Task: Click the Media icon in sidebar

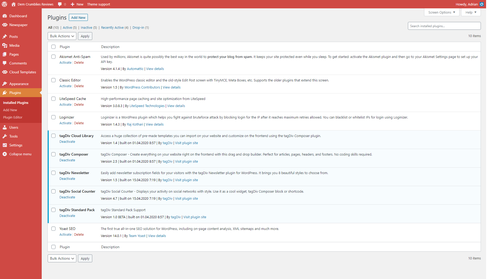Action: [x=5, y=45]
